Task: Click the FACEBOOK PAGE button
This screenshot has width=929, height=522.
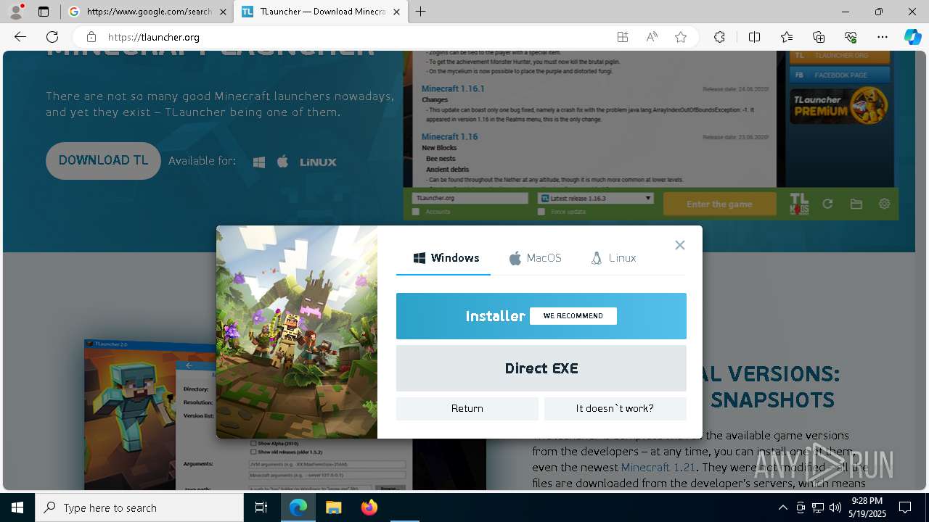Action: pos(840,75)
